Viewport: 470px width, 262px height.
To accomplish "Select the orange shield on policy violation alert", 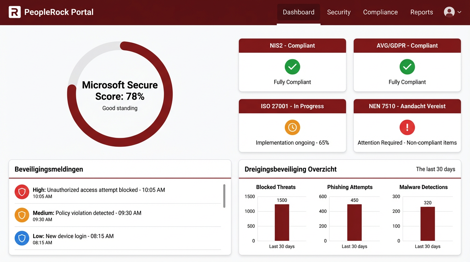I will point(22,215).
